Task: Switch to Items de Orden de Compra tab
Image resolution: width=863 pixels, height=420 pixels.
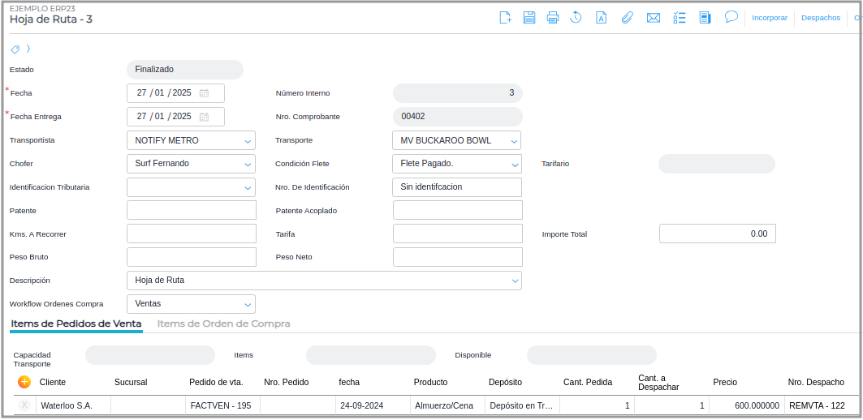Action: (223, 324)
